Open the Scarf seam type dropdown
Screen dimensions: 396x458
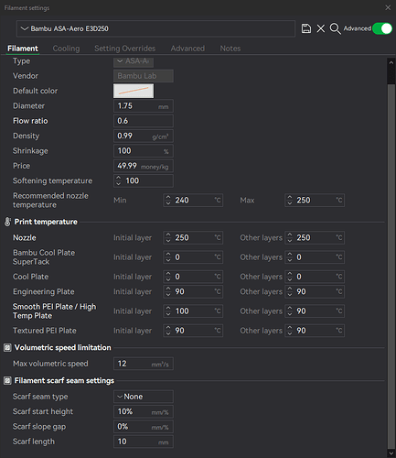(144, 397)
